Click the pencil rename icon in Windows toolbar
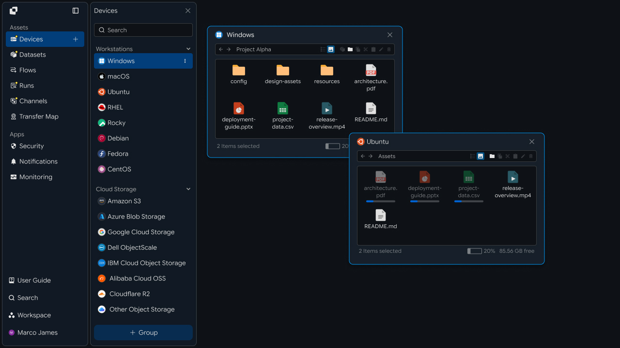The height and width of the screenshot is (348, 620). tap(381, 49)
